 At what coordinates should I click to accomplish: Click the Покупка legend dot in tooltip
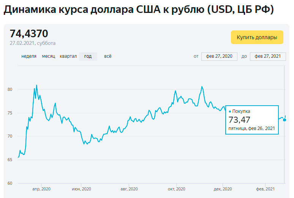click(230, 111)
